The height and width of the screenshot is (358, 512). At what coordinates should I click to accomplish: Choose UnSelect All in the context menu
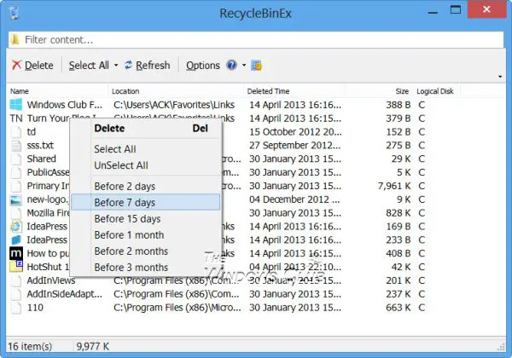tap(146, 165)
